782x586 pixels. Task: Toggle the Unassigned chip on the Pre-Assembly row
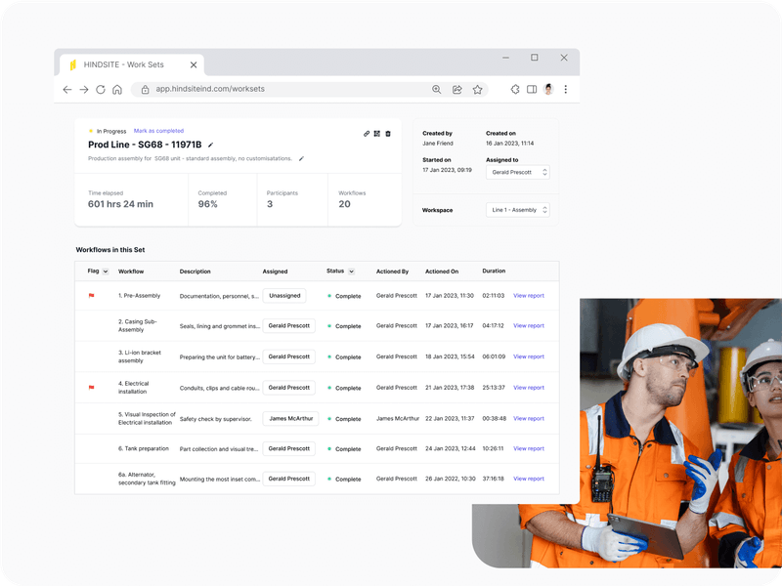click(284, 295)
